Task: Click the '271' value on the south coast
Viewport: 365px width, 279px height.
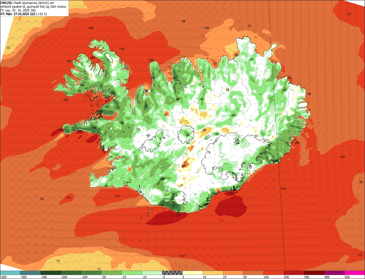Action: click(179, 215)
